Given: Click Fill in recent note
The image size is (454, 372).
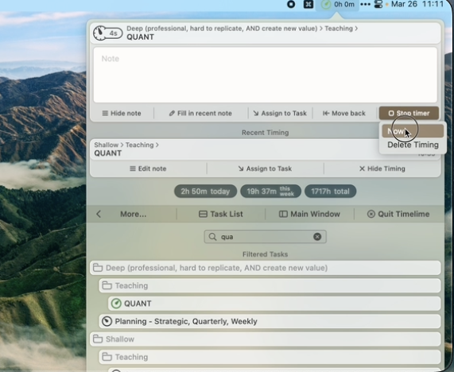Looking at the screenshot, I should pos(200,113).
